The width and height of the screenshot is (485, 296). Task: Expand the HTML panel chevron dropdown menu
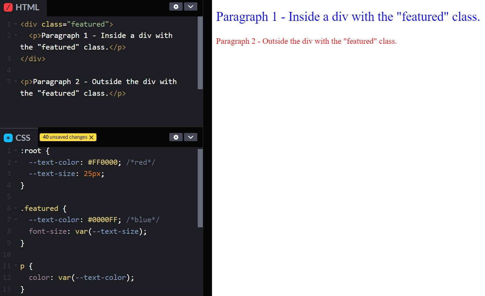pos(191,6)
